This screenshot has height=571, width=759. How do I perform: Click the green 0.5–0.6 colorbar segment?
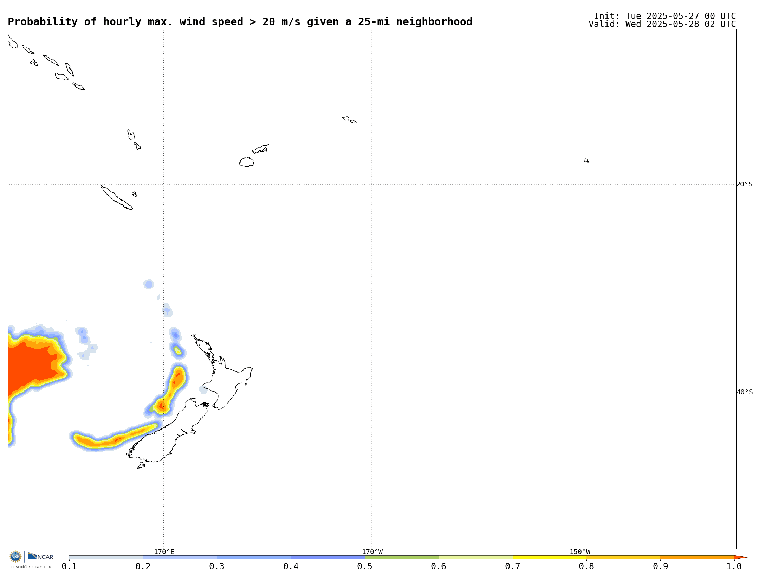point(402,557)
